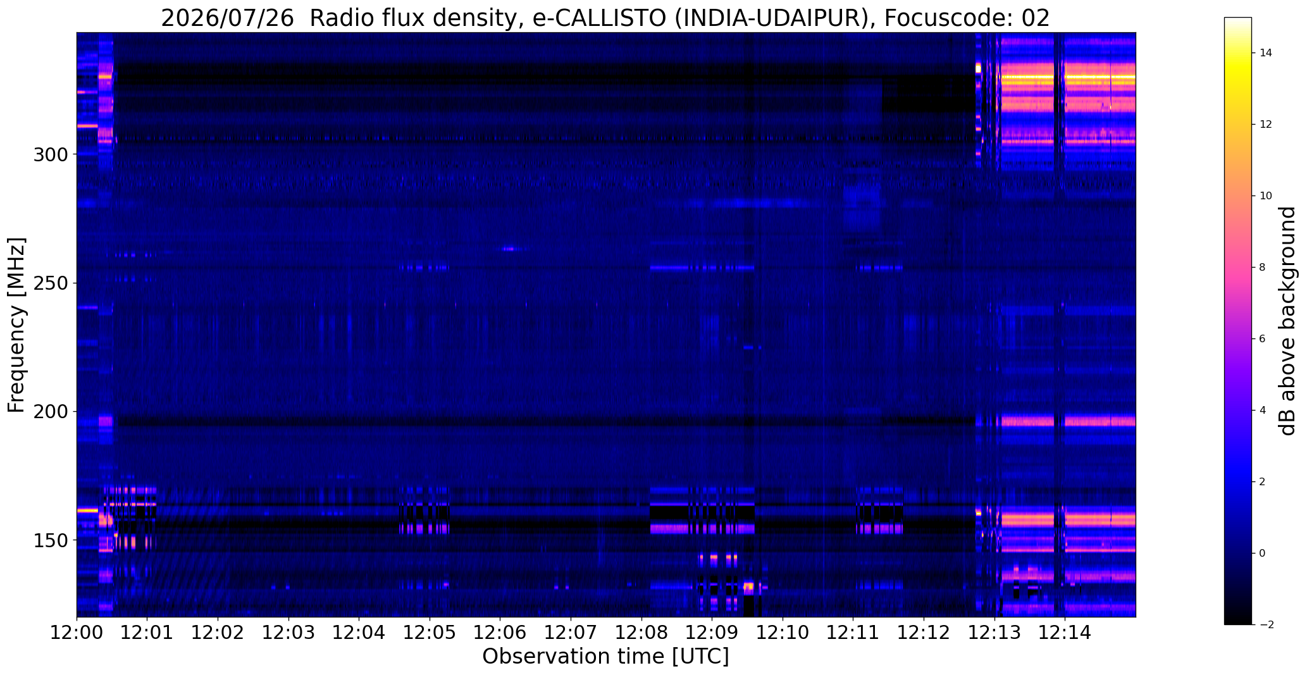The image size is (1307, 675).
Task: Click the colorbar at the 8 dB level
Action: tap(1237, 267)
